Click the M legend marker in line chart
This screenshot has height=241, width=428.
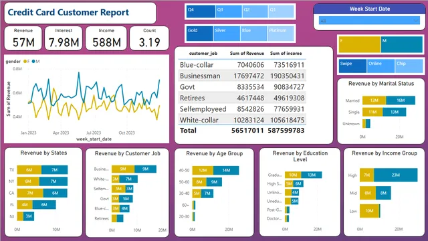[33, 62]
